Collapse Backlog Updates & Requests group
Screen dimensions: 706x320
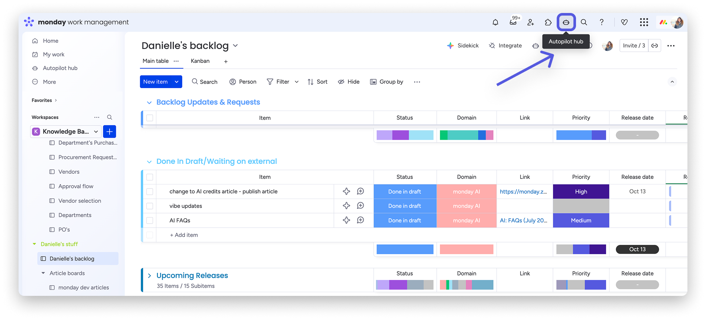point(149,102)
